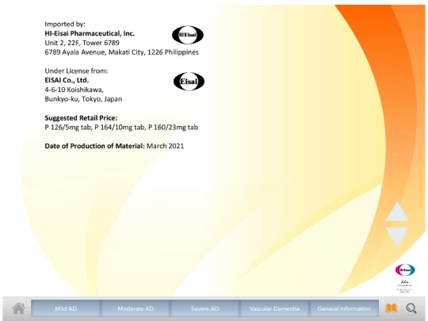The height and width of the screenshot is (321, 428).
Task: Click the '4-6-10 Koishikawa,' line
Action: point(74,90)
